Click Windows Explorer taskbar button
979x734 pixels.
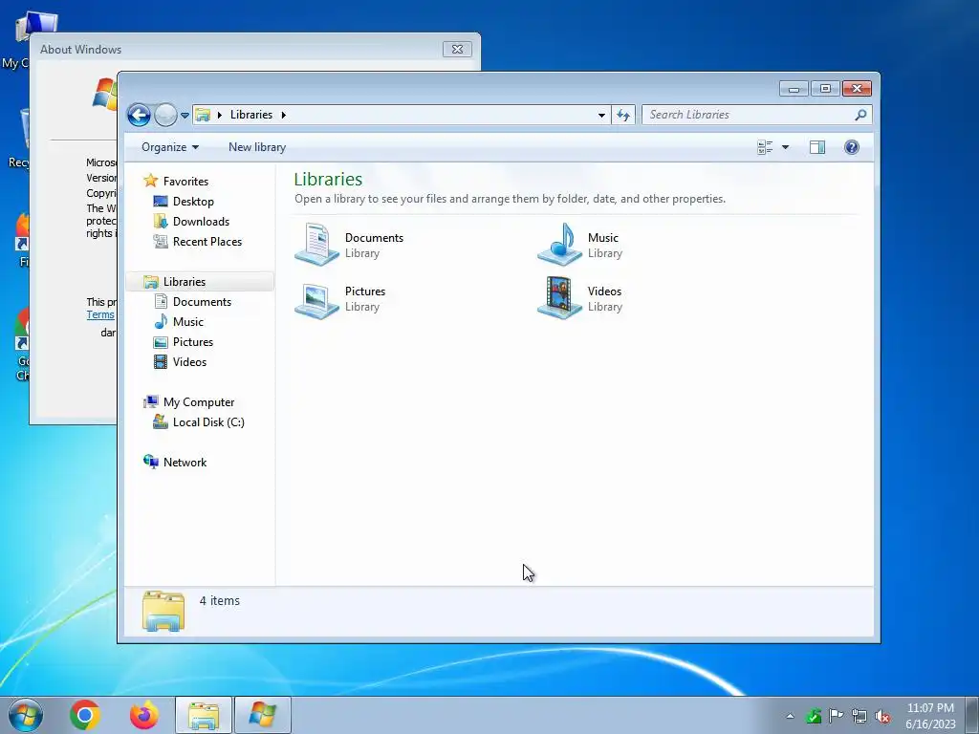[x=204, y=715]
